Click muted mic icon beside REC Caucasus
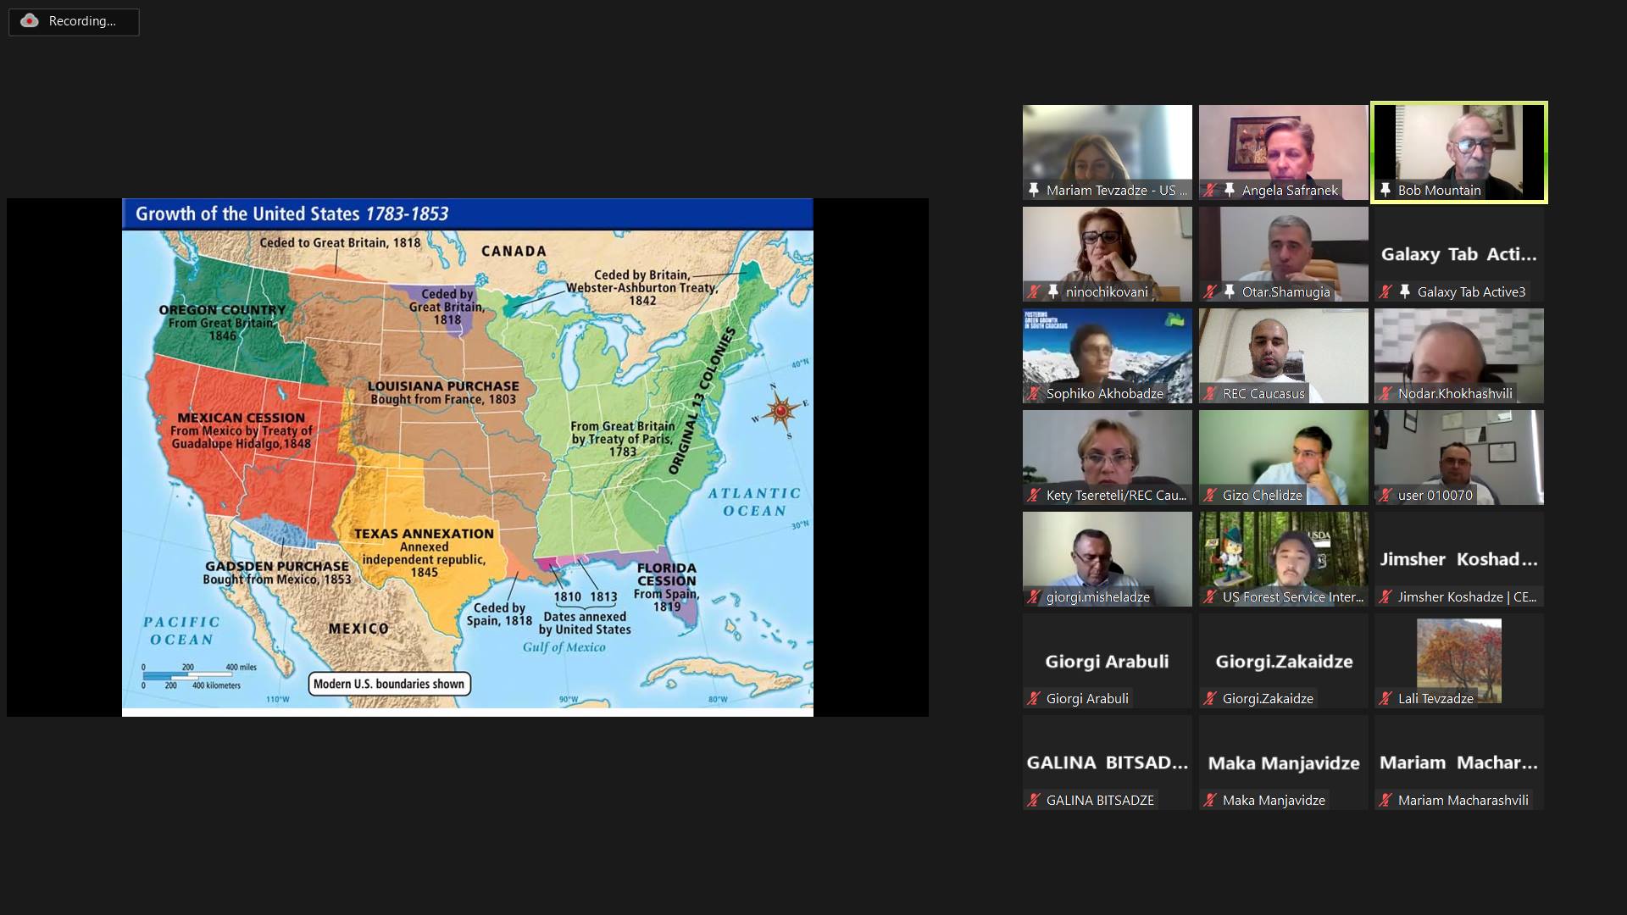Image resolution: width=1627 pixels, height=915 pixels. [1210, 394]
